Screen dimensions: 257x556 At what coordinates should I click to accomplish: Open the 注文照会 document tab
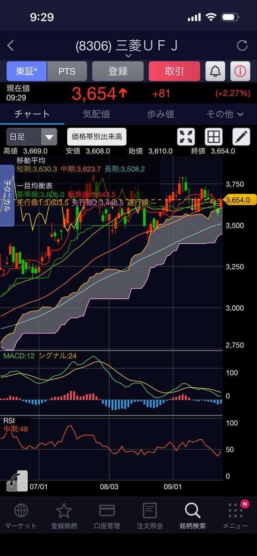150,516
